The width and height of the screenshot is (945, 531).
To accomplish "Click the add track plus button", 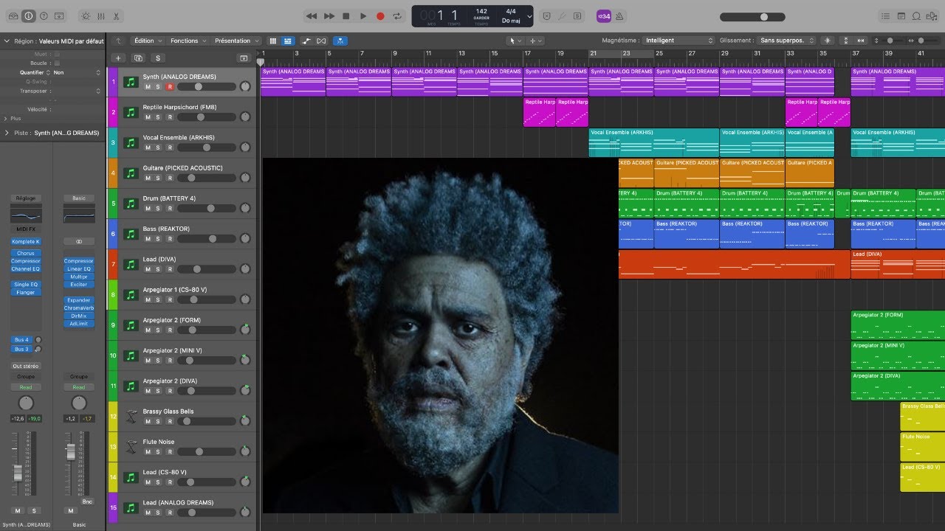I will tap(118, 58).
